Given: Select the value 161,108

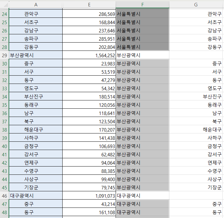Looking at the screenshot, I should (x=107, y=212).
